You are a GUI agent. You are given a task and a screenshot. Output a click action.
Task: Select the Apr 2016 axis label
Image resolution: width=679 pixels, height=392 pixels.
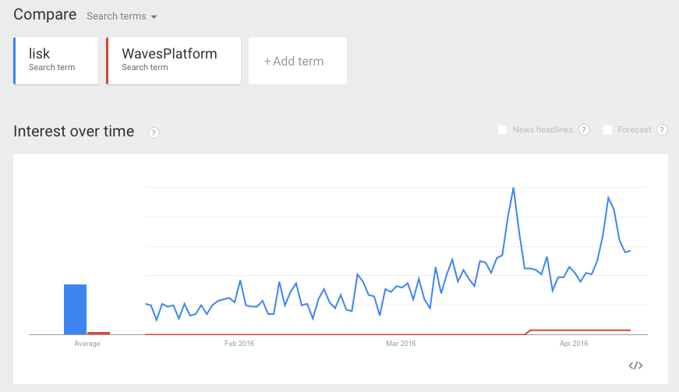coord(574,344)
